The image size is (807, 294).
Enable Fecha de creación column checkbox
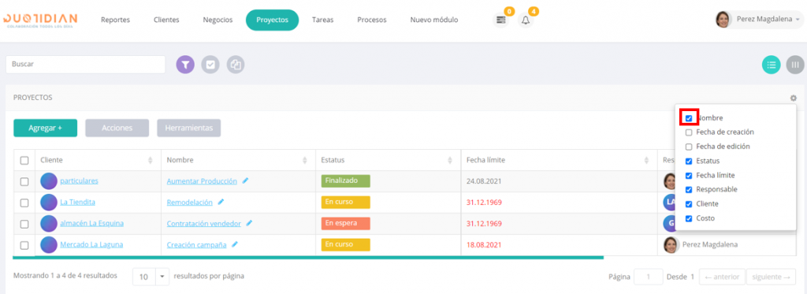pos(689,132)
